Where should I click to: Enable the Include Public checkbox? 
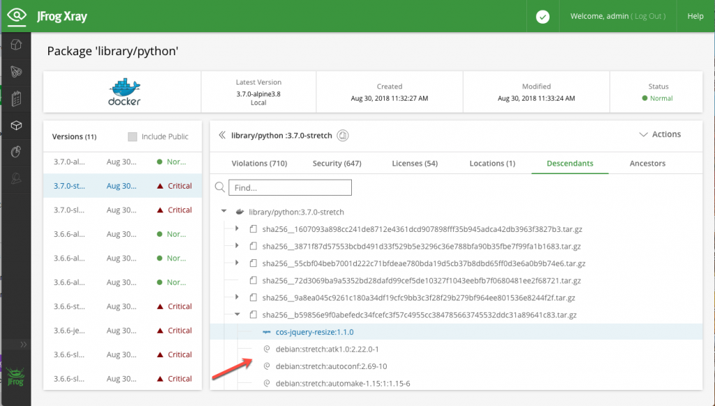[x=133, y=137]
